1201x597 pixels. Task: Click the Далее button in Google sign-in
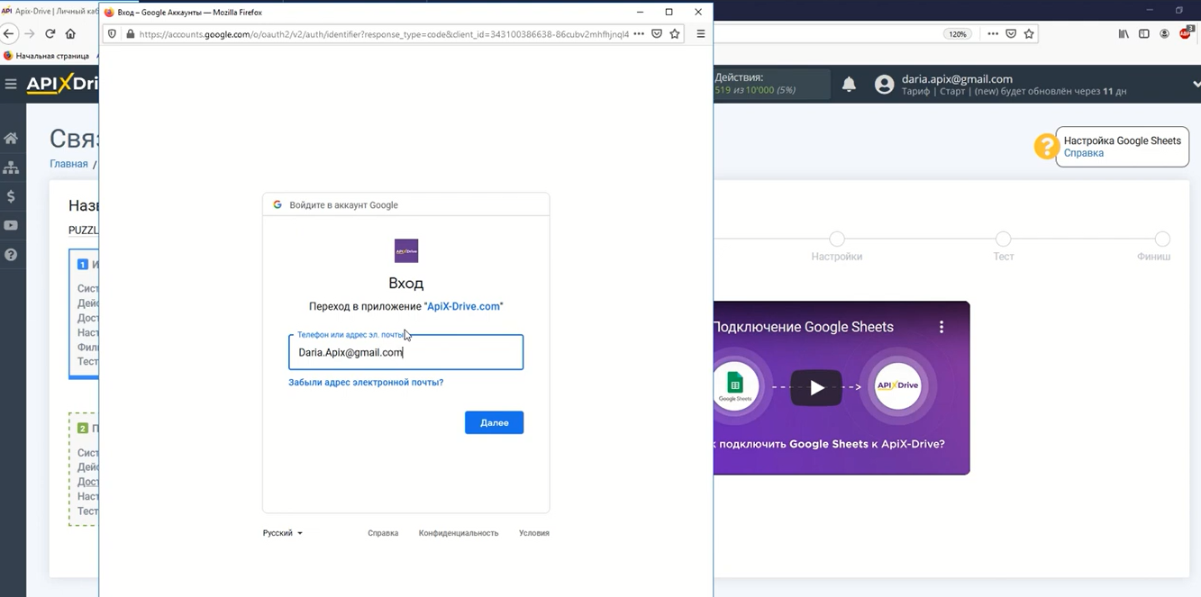point(494,422)
